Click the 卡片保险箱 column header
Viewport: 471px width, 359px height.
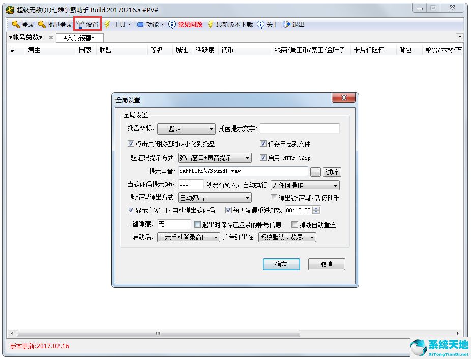pos(373,50)
